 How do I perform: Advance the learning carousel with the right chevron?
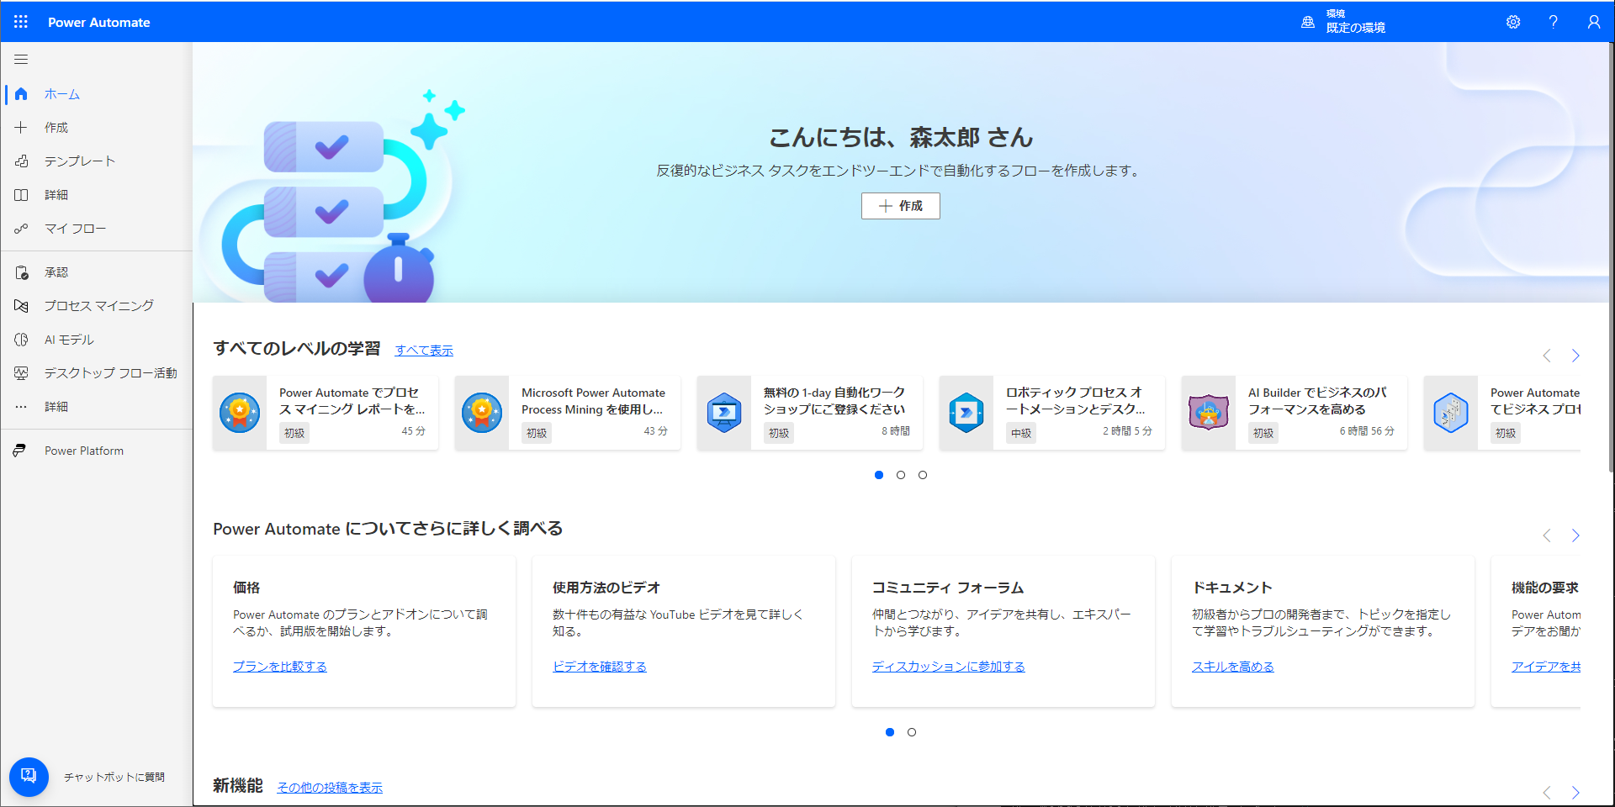point(1575,356)
